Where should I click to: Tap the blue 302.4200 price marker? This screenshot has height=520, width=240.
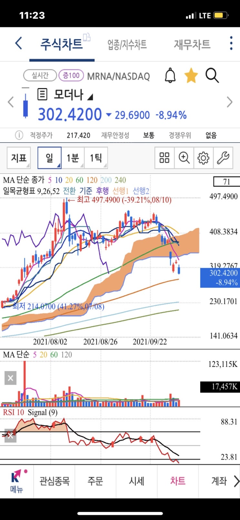click(220, 278)
